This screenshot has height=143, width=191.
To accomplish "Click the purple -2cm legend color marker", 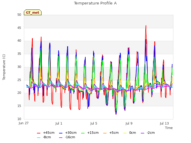I will (x=142, y=133).
